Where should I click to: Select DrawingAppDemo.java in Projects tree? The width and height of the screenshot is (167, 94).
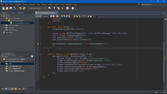click(x=21, y=23)
